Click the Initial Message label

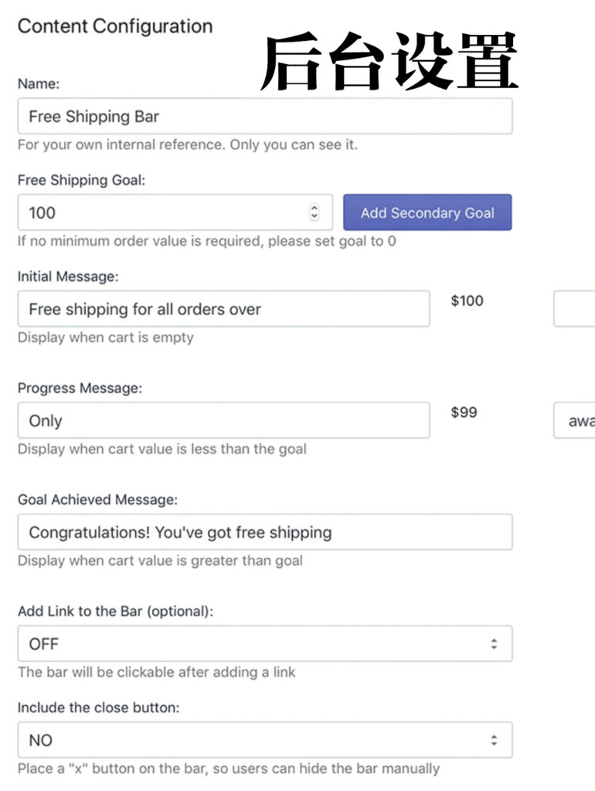tap(68, 277)
